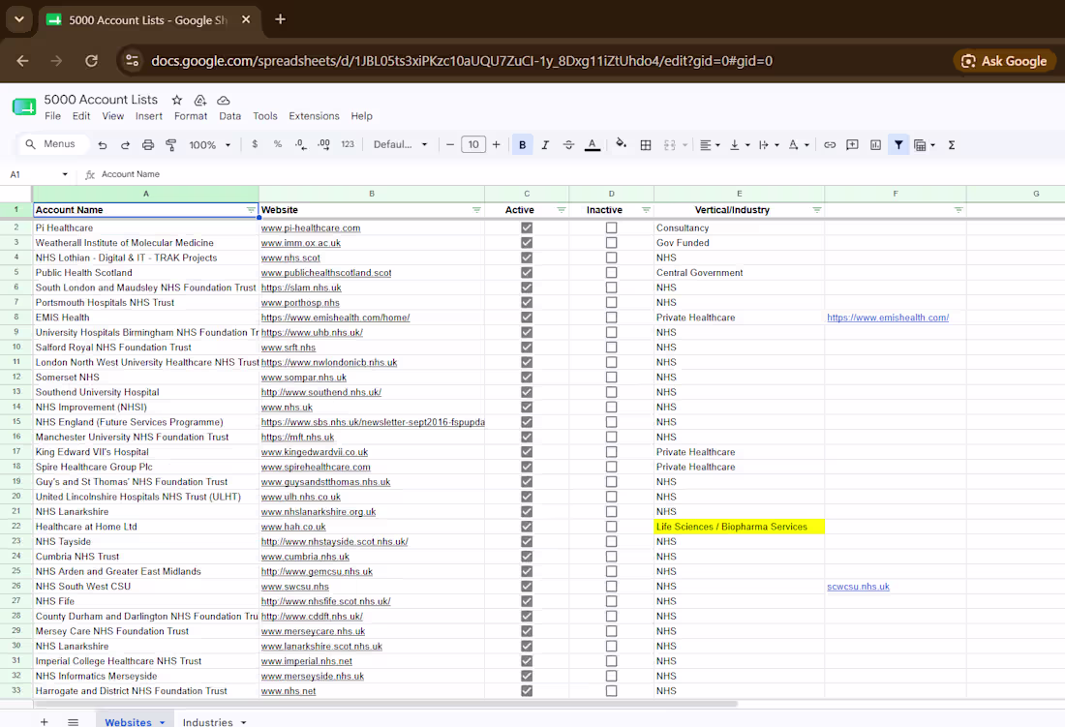The height and width of the screenshot is (727, 1065).
Task: Open www.pi-healthcare.com link
Action: [x=311, y=228]
